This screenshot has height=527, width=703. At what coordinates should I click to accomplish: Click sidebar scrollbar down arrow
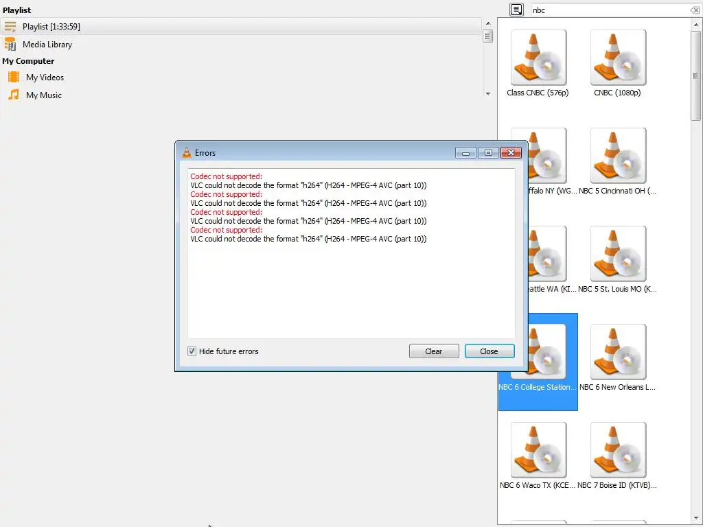coord(488,93)
